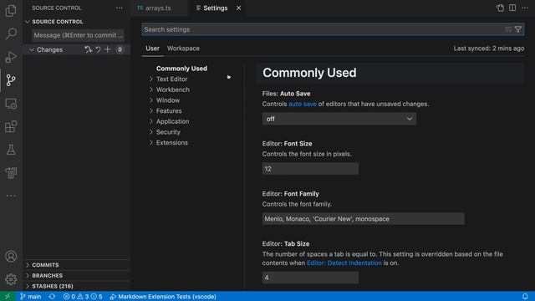The height and width of the screenshot is (301, 535).
Task: Open the Extensions view
Action: (11, 126)
